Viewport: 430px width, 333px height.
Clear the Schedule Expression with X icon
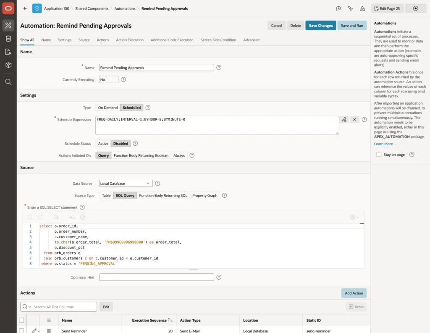coord(354,119)
